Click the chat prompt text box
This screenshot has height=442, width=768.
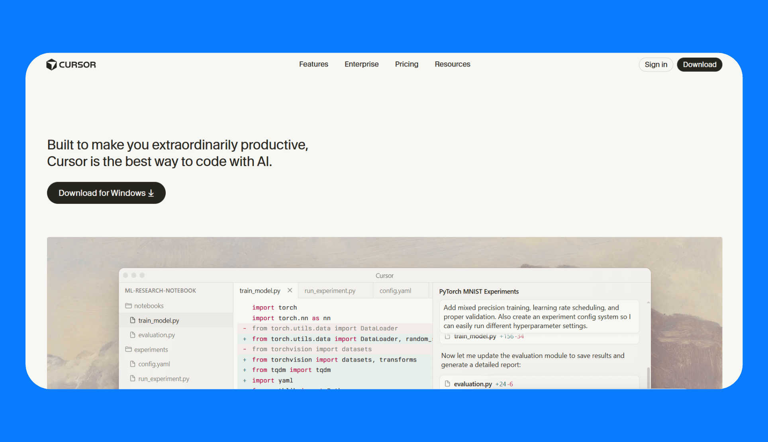pyautogui.click(x=539, y=317)
